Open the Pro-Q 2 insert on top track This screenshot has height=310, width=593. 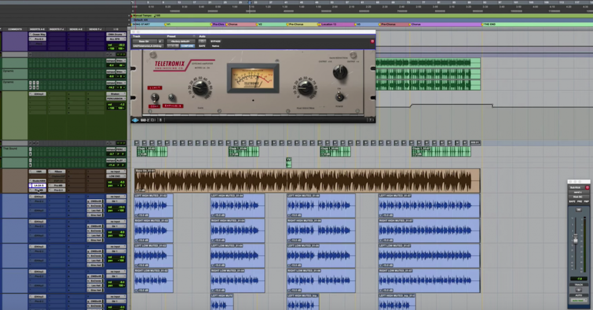(38, 39)
